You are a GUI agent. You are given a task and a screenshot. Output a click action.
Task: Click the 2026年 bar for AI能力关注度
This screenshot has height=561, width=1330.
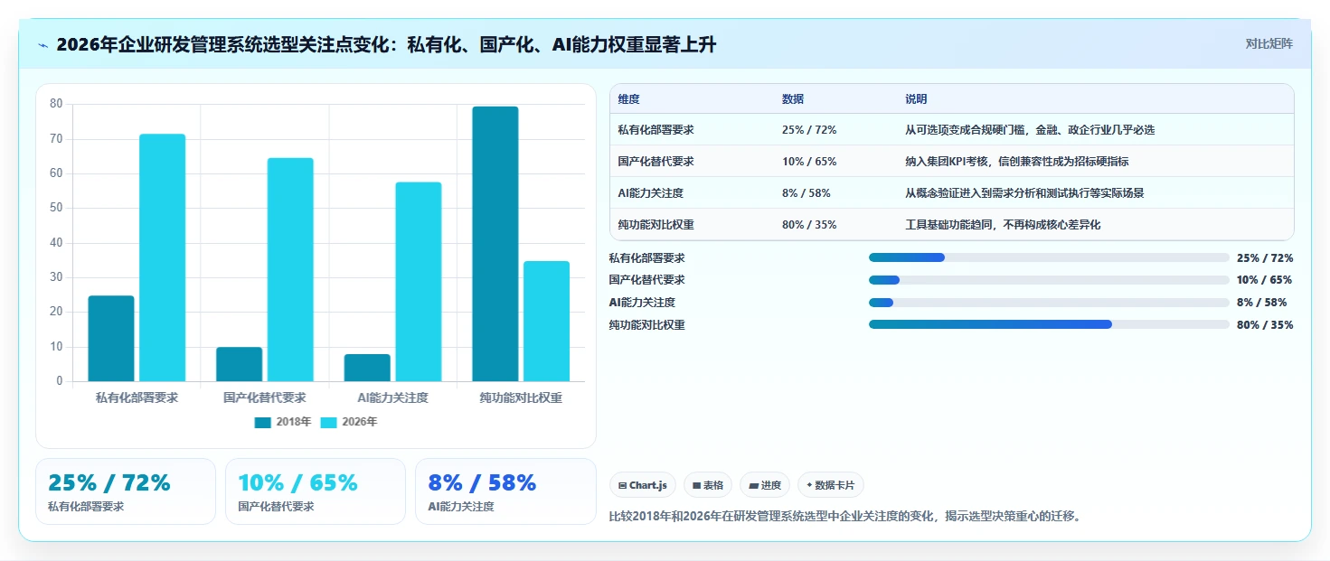pyautogui.click(x=419, y=282)
